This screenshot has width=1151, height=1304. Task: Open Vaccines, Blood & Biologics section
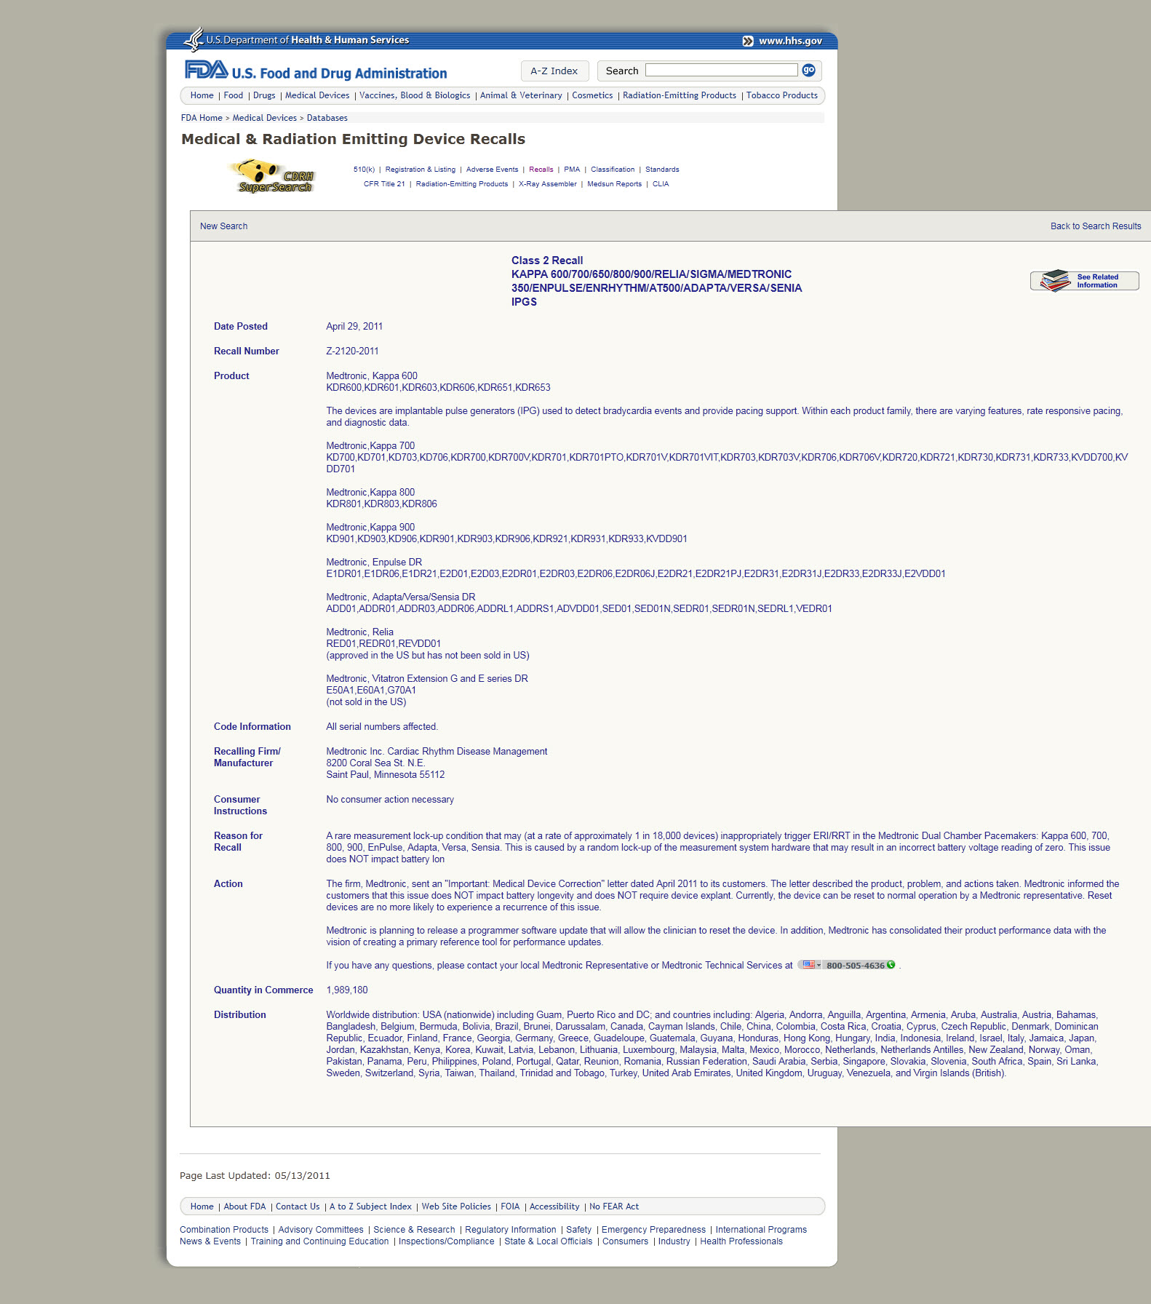click(x=415, y=95)
